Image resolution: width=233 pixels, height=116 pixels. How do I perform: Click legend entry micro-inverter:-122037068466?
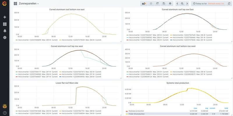coord(184,38)
